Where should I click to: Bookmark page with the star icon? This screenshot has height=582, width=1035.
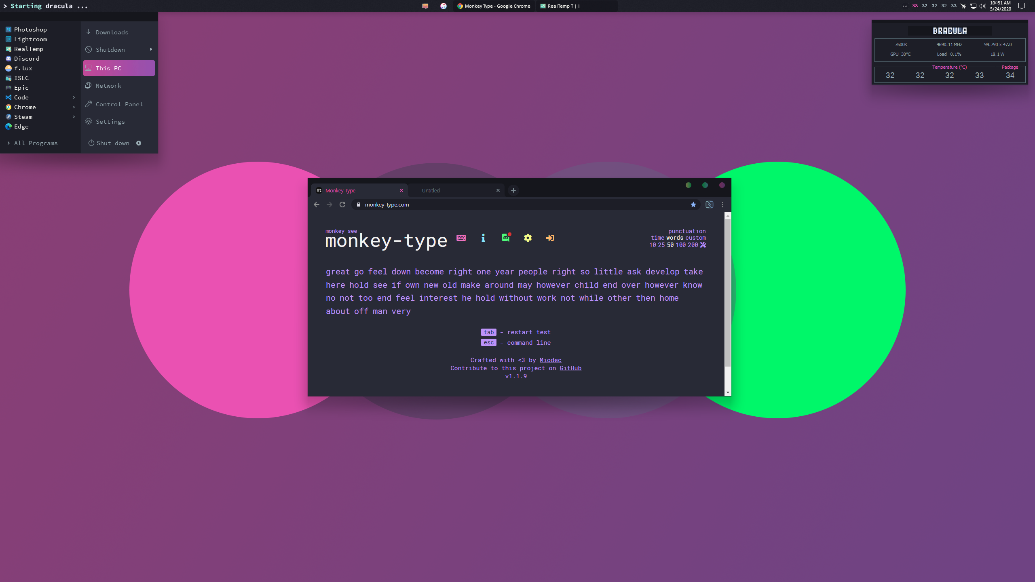click(x=693, y=205)
